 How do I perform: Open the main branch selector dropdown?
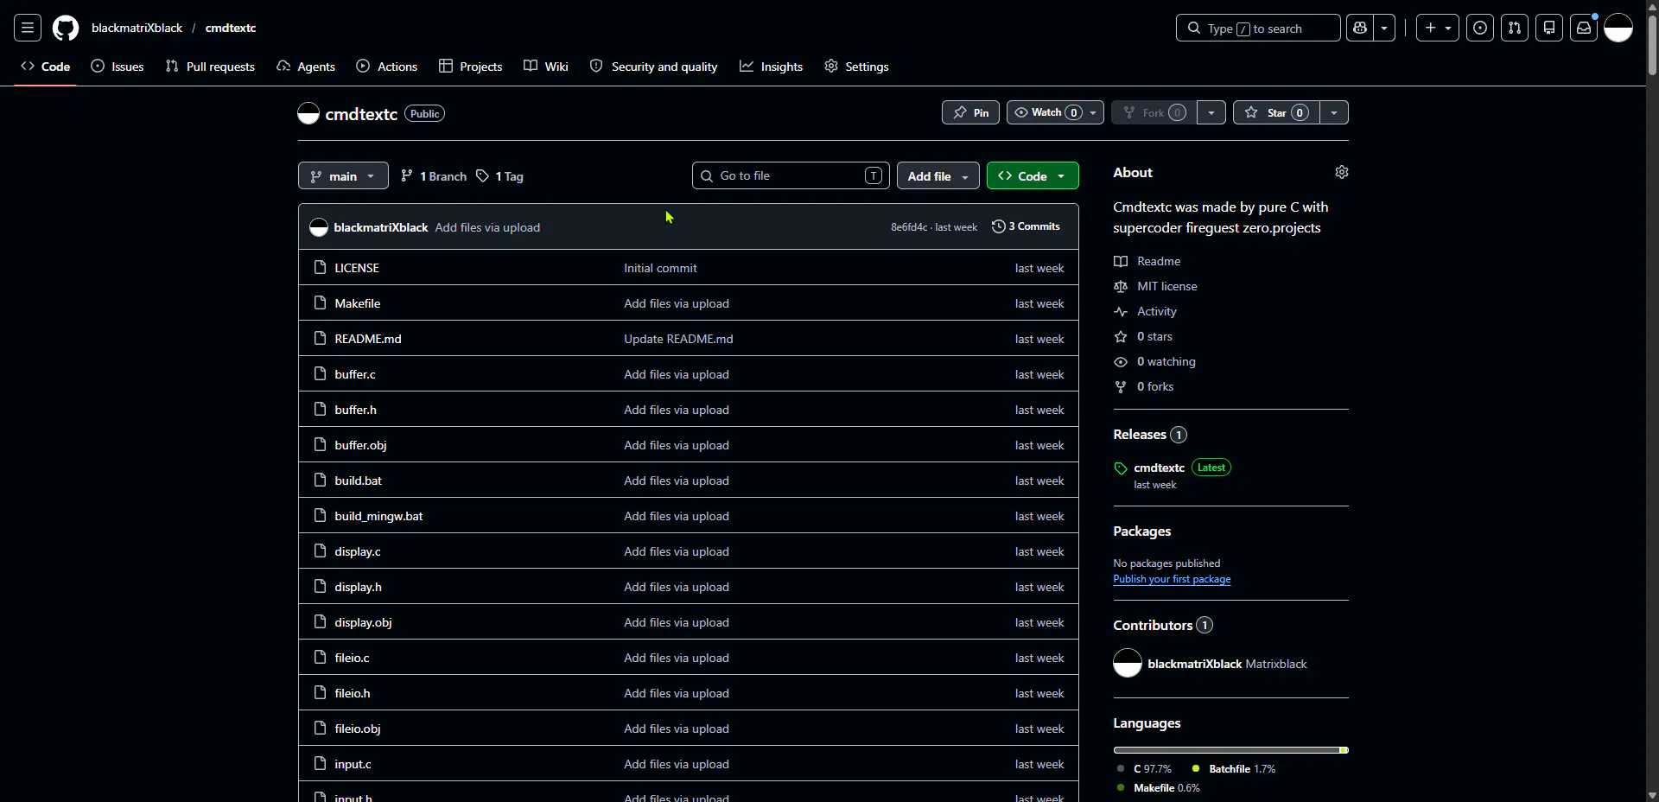point(343,175)
